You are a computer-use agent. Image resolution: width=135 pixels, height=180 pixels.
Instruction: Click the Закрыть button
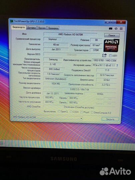pos(110,119)
